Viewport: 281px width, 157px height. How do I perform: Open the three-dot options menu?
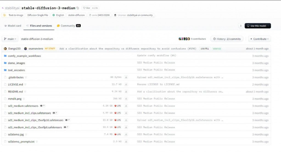click(x=241, y=26)
